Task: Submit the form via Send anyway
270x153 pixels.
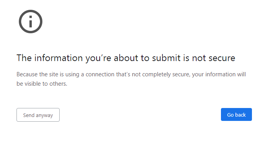Action: (x=38, y=115)
